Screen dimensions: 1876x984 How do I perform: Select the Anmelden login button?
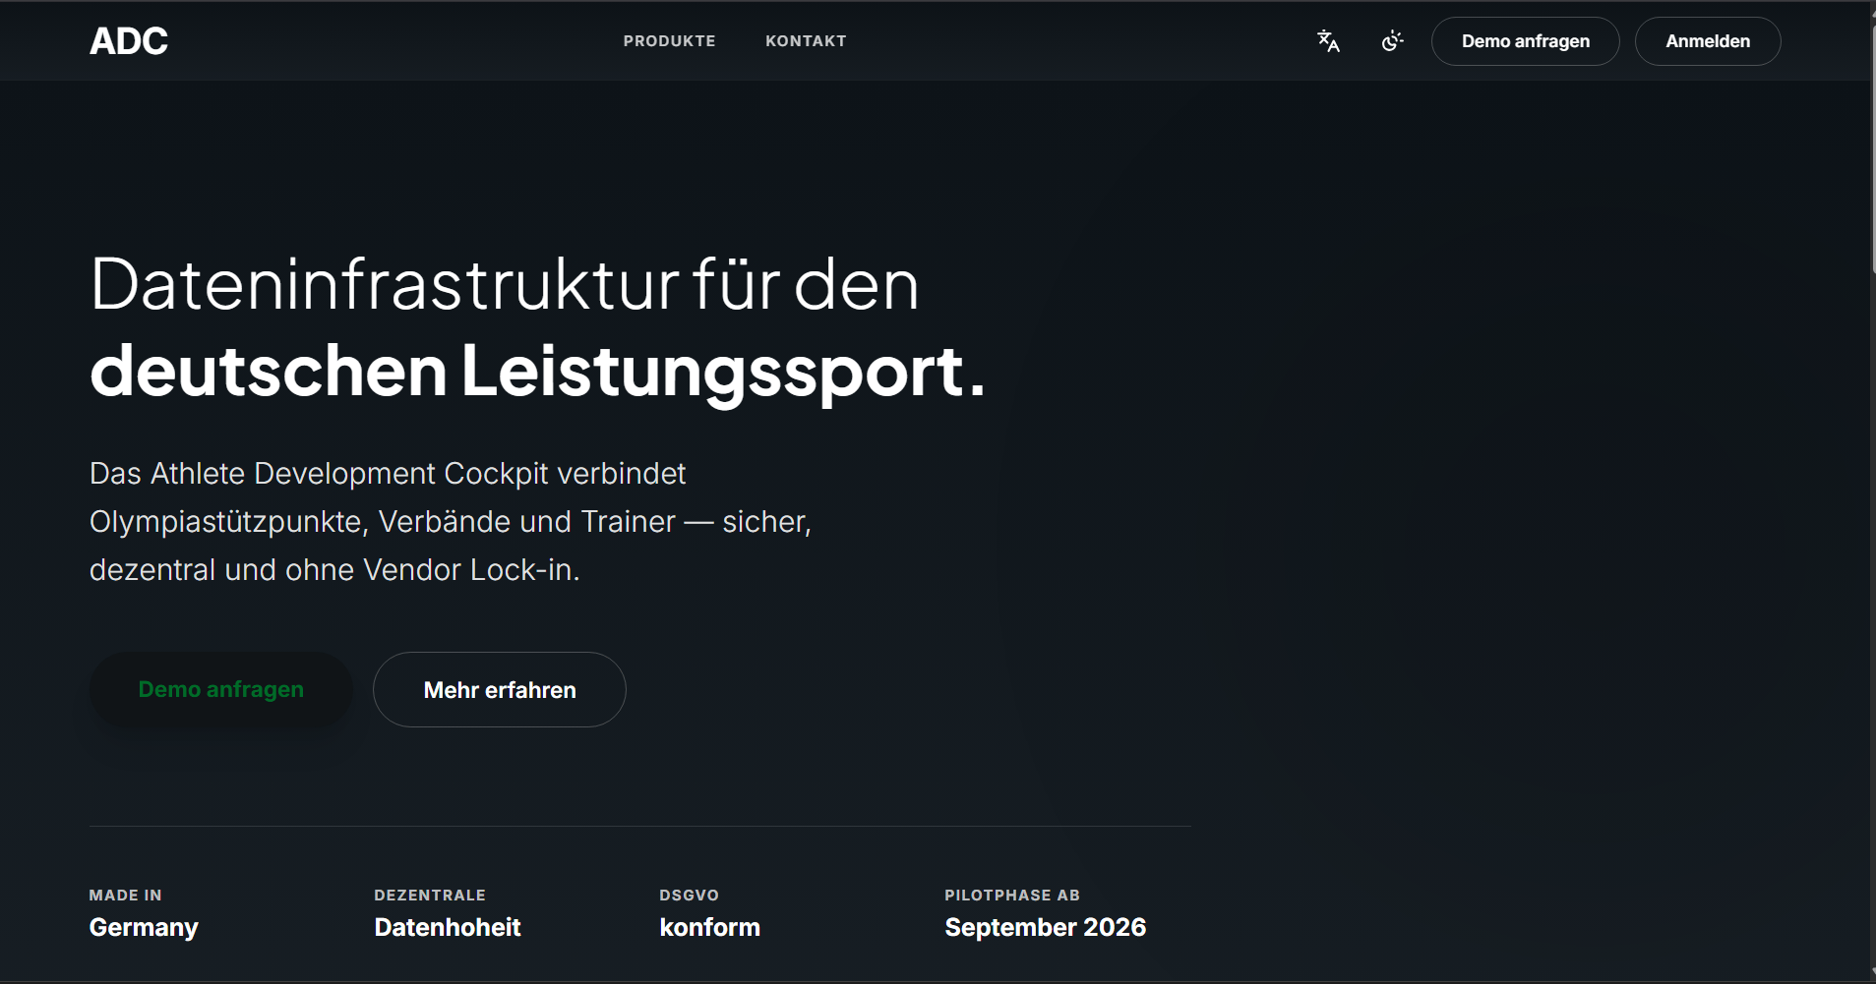pyautogui.click(x=1708, y=41)
